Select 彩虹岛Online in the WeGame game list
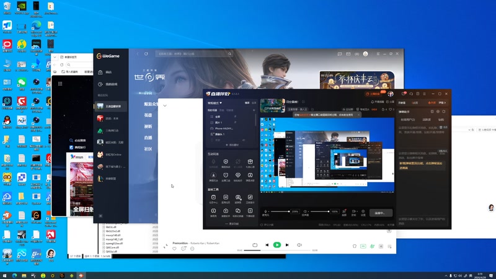Screen dimensions: 496x279 pyautogui.click(x=111, y=154)
